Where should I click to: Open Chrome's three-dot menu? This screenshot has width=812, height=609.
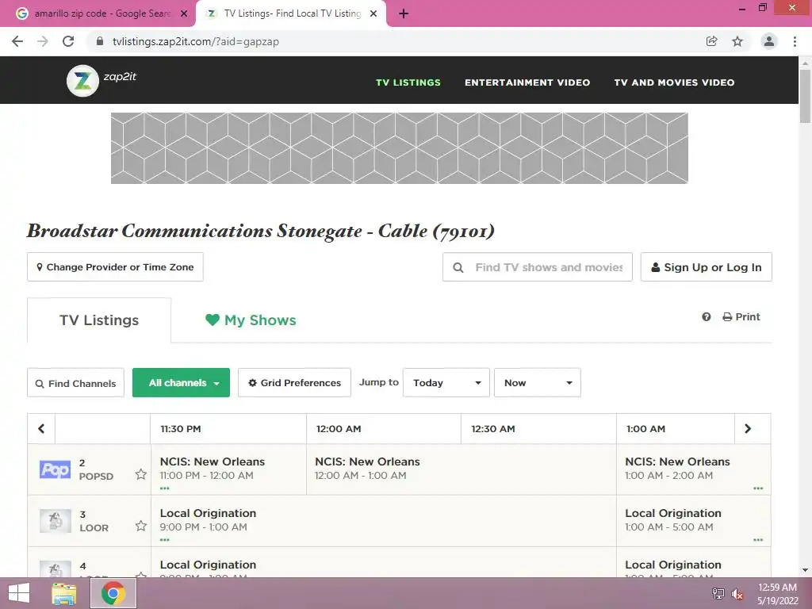point(795,41)
